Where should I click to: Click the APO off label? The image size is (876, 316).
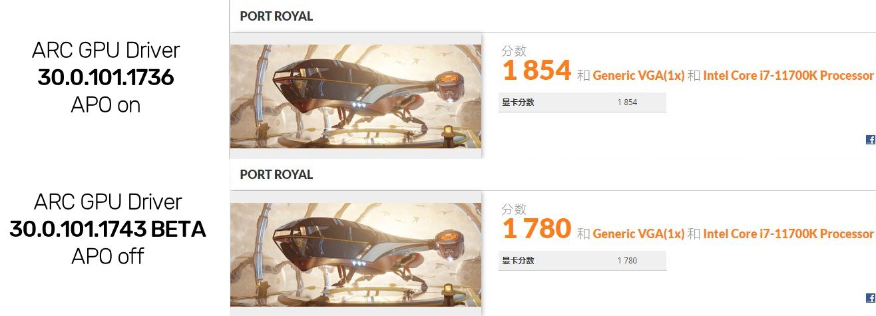point(108,256)
